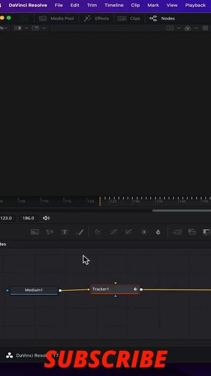Select the MediaIn1 node

[x=34, y=290]
